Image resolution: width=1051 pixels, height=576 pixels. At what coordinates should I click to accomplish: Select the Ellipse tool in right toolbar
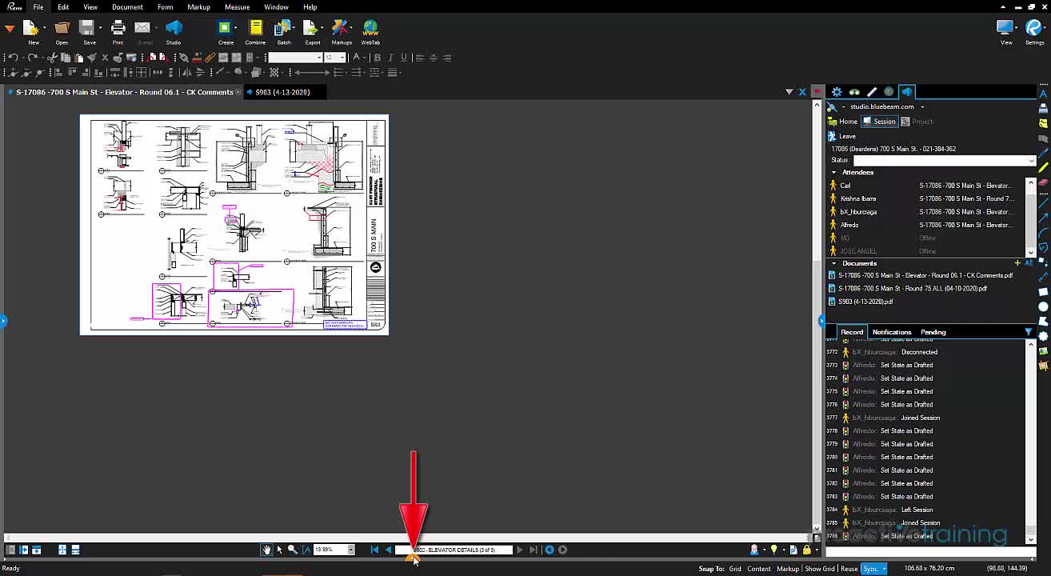coord(1043,306)
